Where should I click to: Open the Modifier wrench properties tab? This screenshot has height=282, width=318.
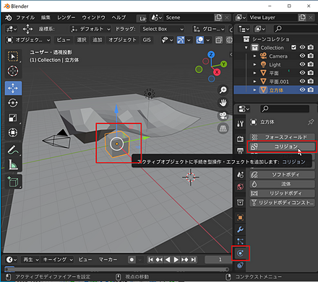240,229
